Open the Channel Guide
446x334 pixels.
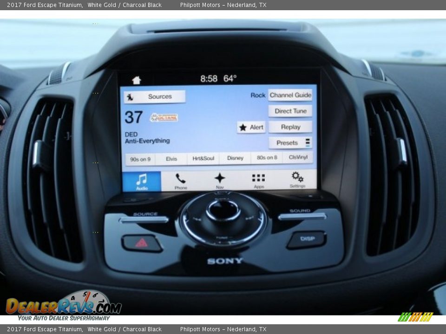pos(290,95)
